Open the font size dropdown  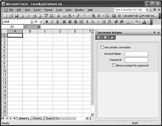point(41,22)
